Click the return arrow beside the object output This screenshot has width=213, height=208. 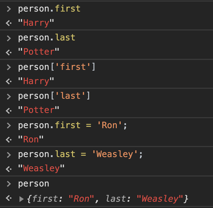coord(9,199)
